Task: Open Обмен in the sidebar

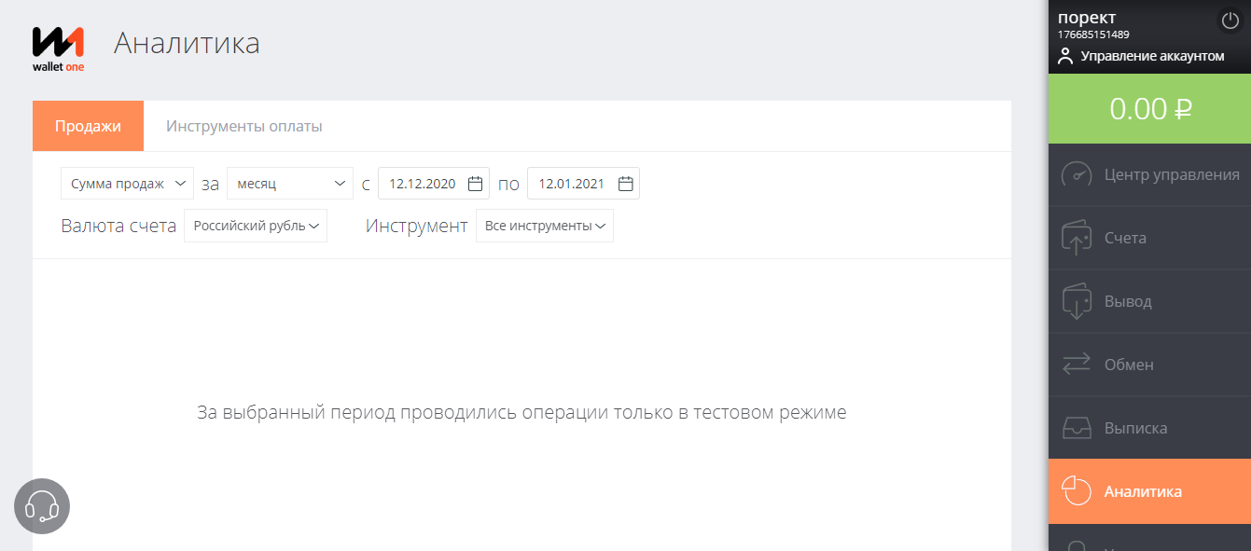Action: coord(1149,365)
